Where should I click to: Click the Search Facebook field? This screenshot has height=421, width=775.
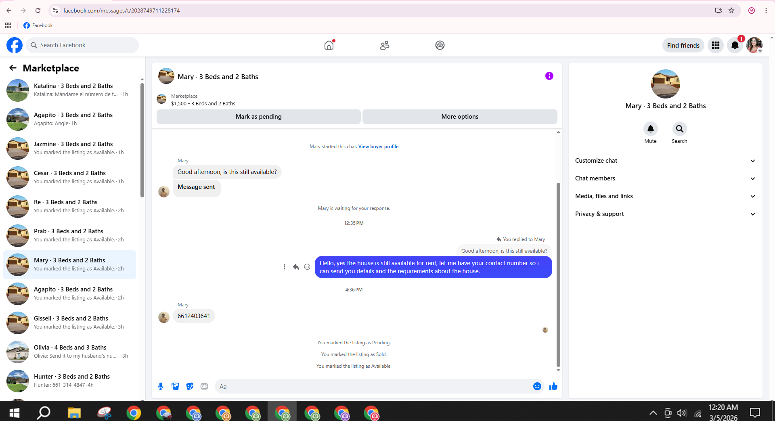(82, 45)
